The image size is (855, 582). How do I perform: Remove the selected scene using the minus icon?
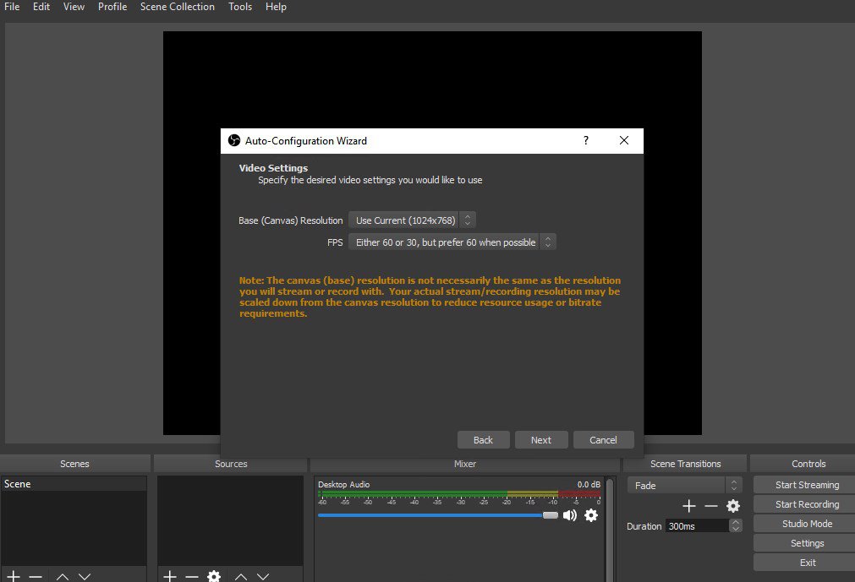coord(36,576)
